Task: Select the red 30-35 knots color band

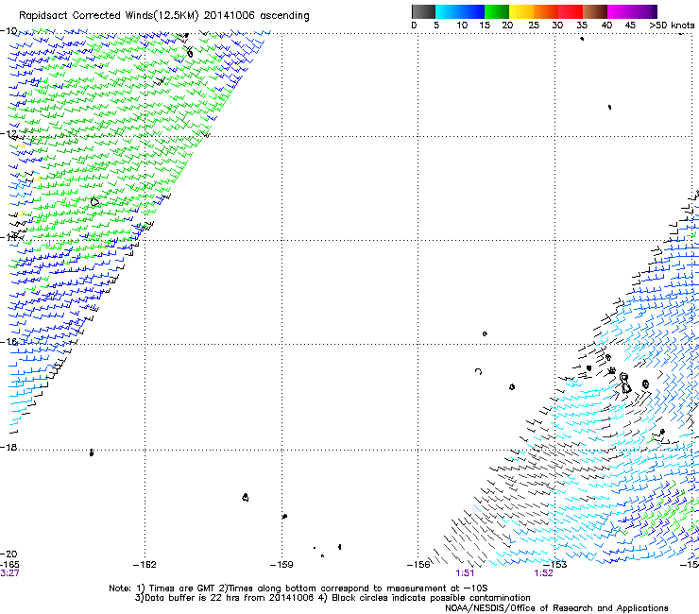Action: click(571, 11)
